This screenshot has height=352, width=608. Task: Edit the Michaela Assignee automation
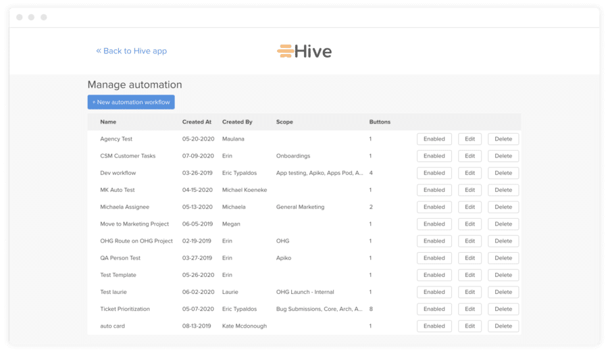(x=470, y=207)
